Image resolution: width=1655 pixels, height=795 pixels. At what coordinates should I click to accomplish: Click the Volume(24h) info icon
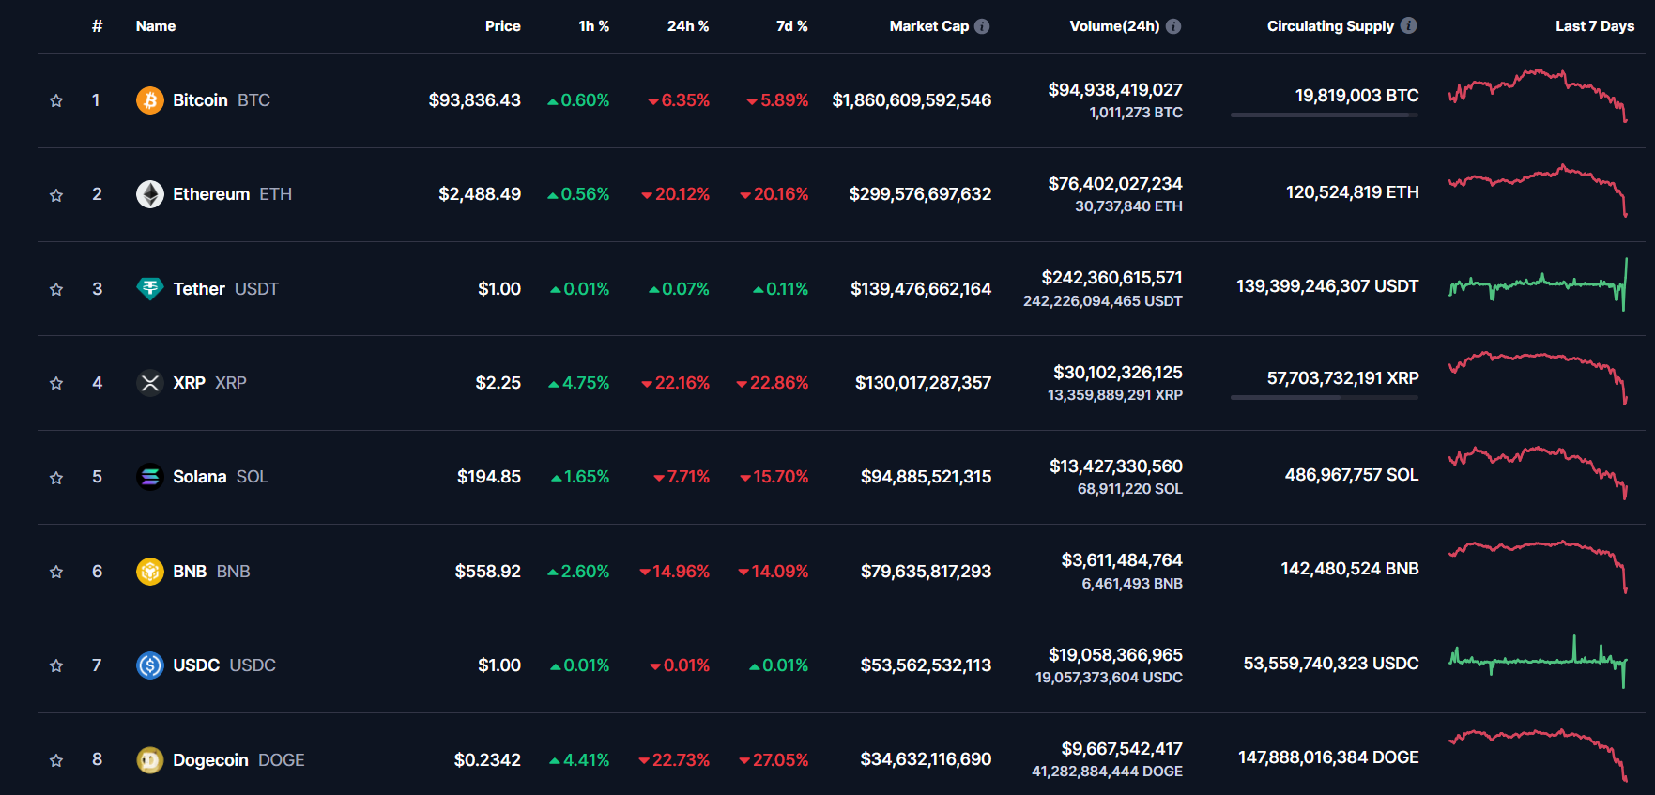click(1173, 26)
